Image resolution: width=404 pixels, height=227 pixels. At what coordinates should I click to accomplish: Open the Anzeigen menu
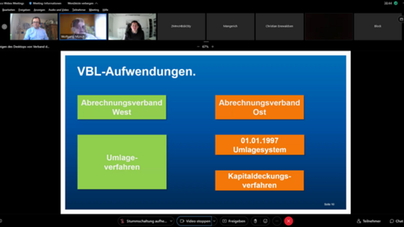pos(39,10)
